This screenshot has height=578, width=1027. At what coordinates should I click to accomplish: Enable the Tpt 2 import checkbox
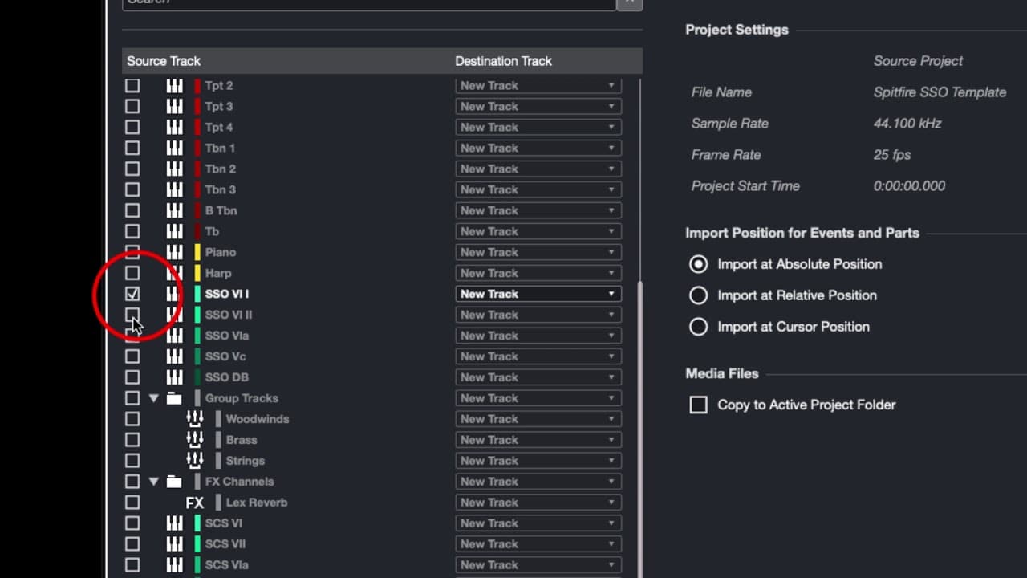(x=132, y=85)
